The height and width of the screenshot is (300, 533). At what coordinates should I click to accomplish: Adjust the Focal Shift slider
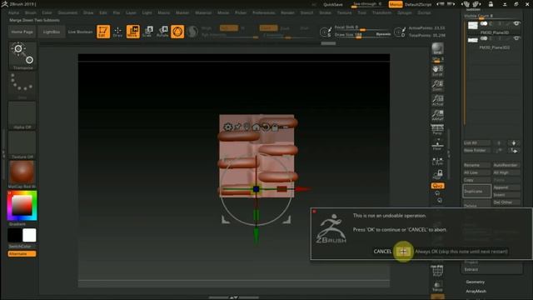point(362,27)
